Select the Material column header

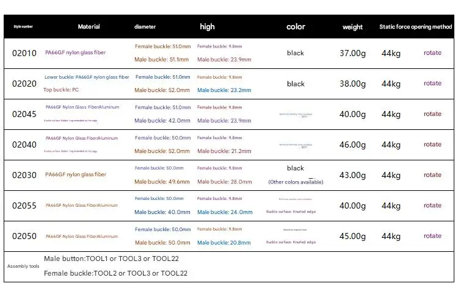(89, 27)
